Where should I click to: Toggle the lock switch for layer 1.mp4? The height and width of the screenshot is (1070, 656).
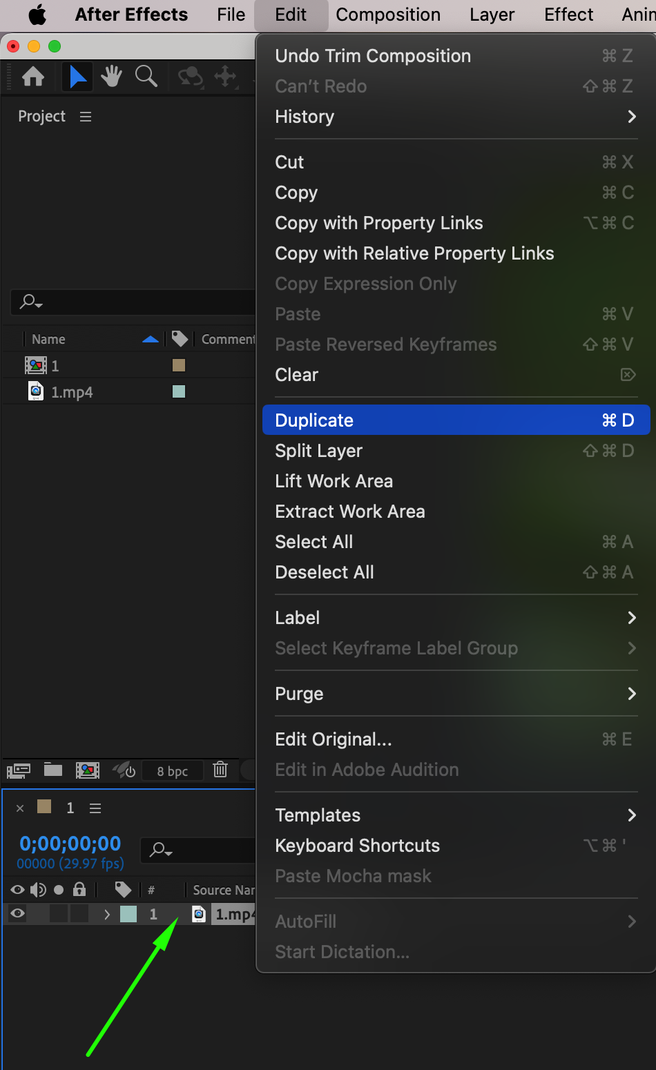point(79,914)
